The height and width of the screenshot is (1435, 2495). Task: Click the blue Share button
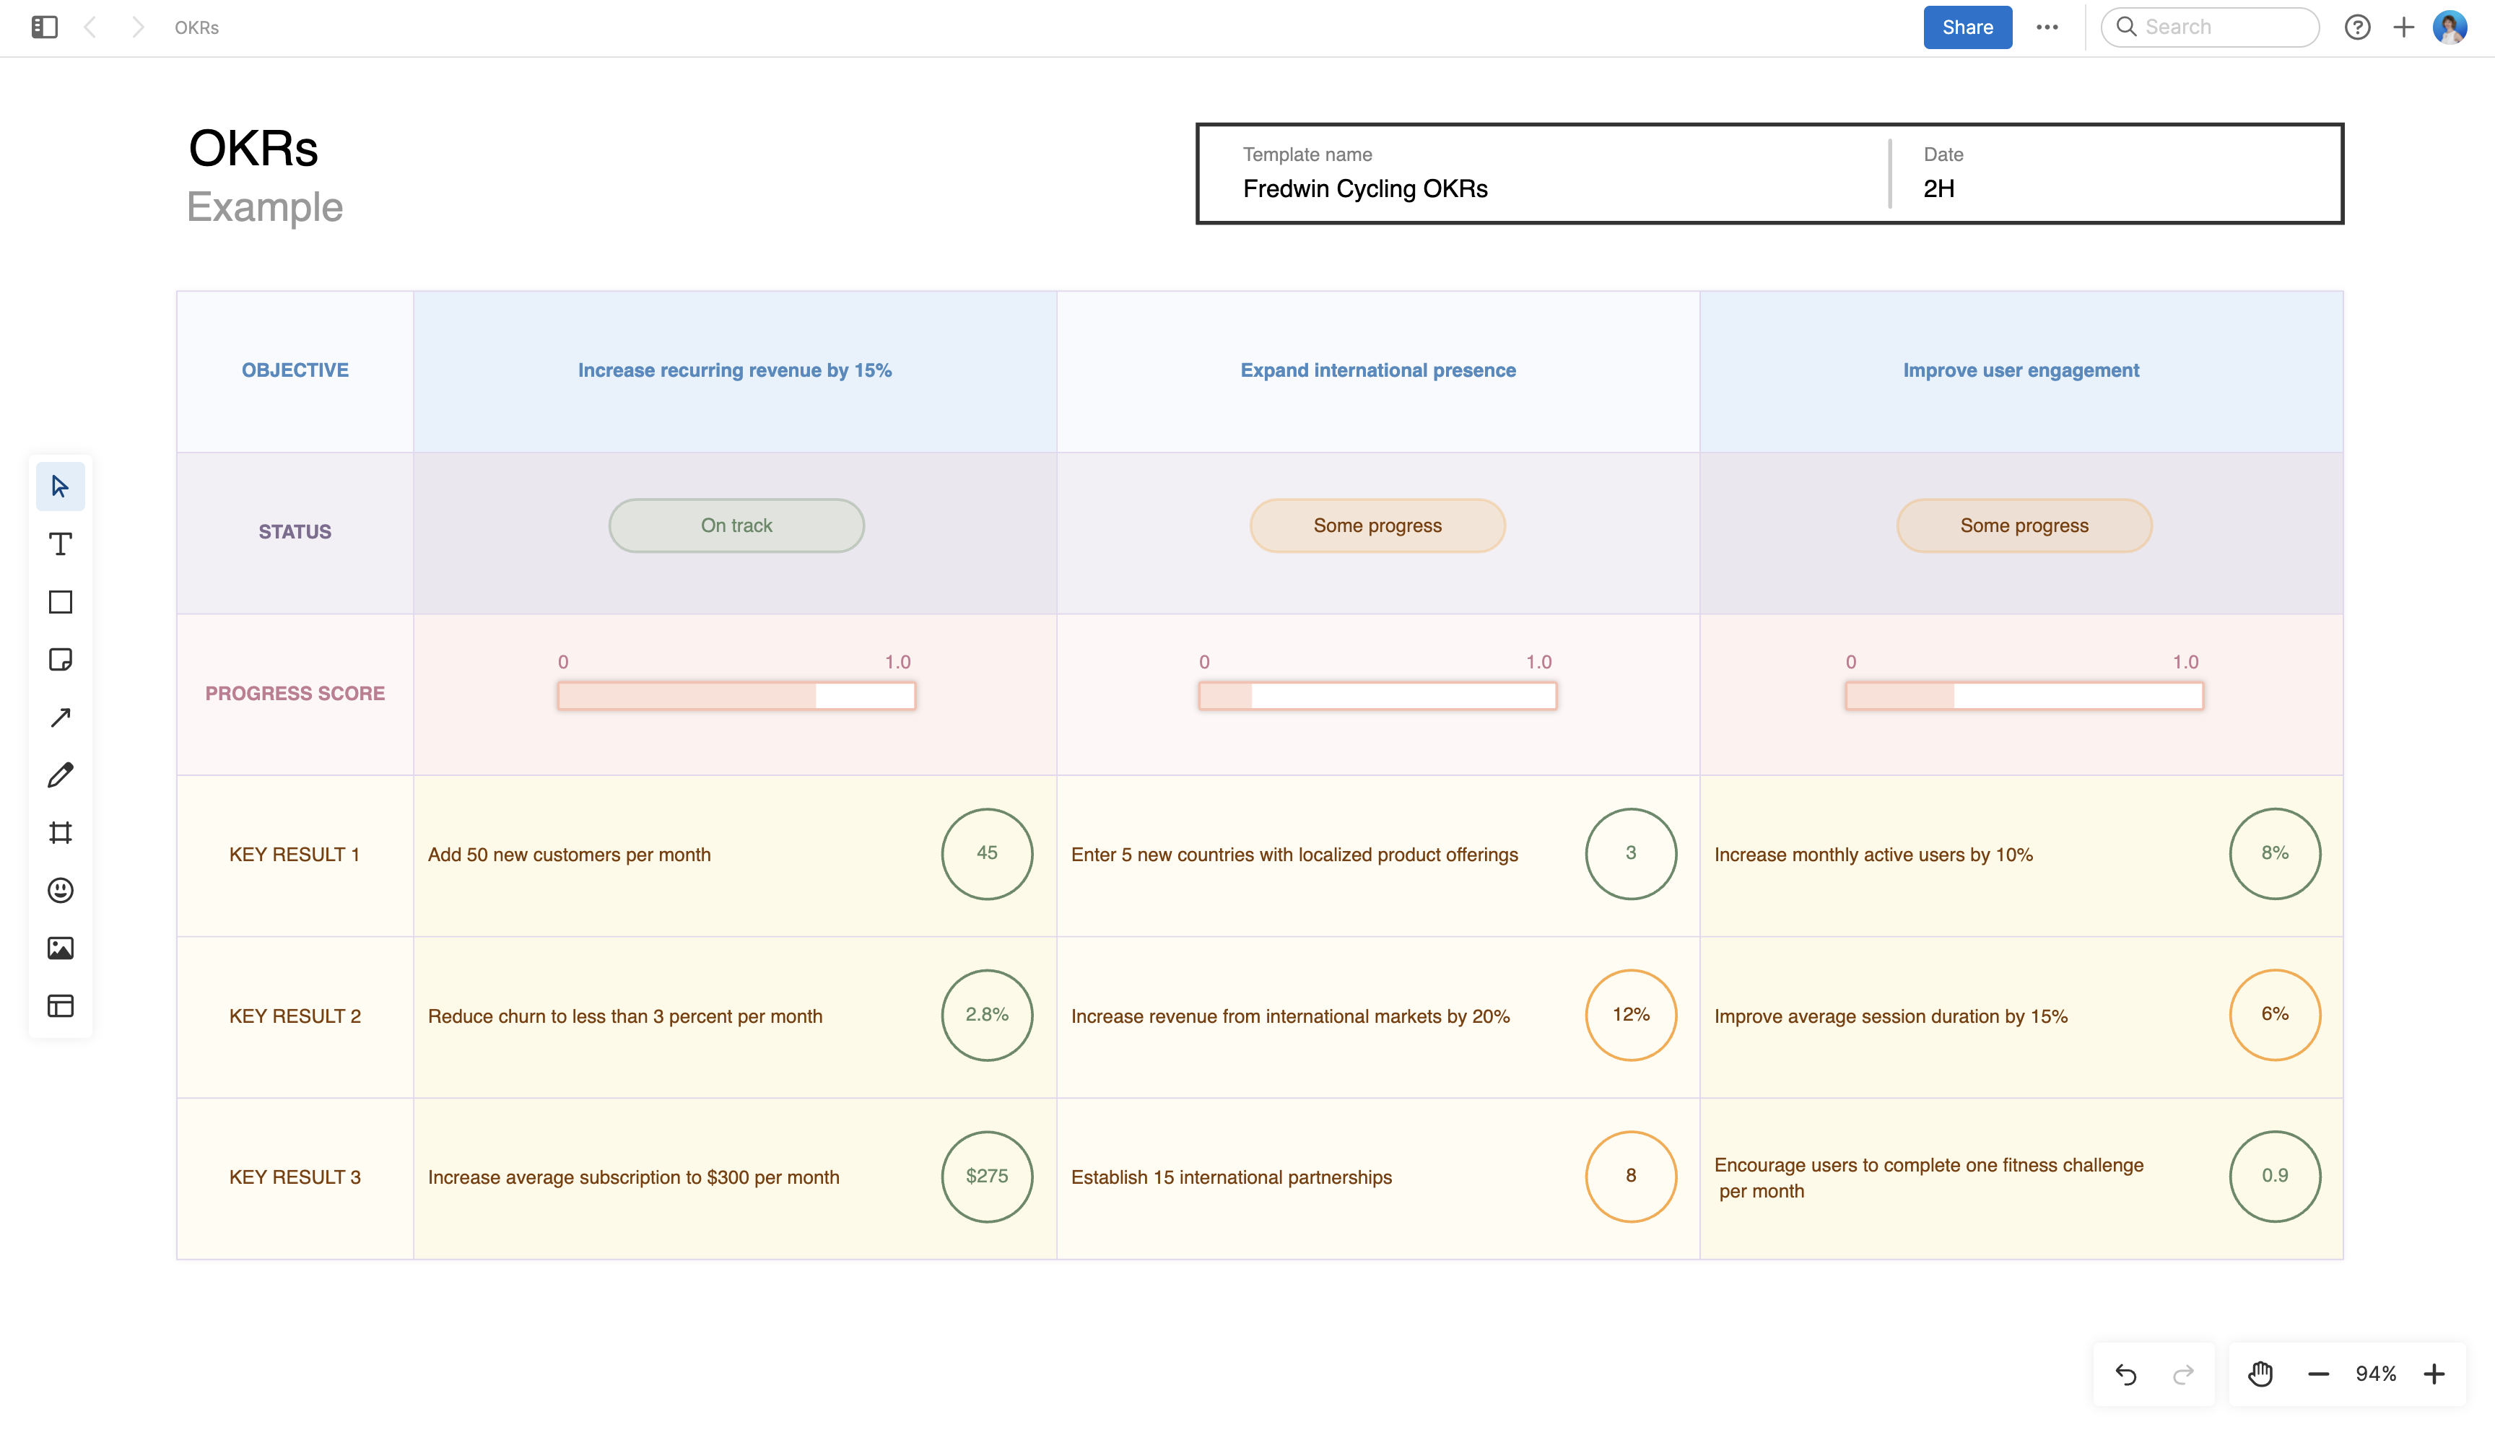1967,27
